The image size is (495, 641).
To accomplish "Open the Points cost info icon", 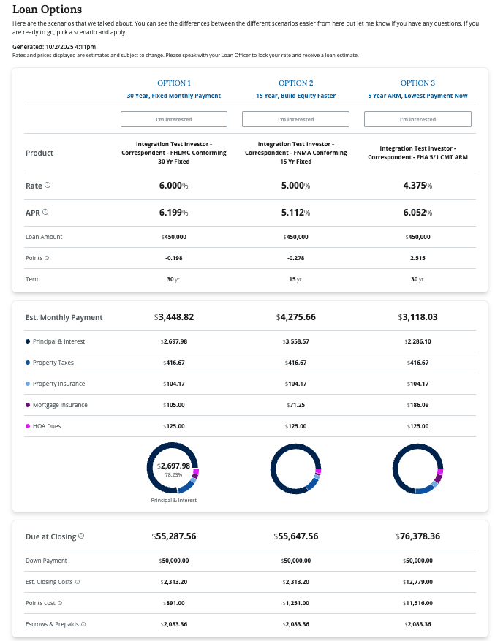I will point(60,603).
